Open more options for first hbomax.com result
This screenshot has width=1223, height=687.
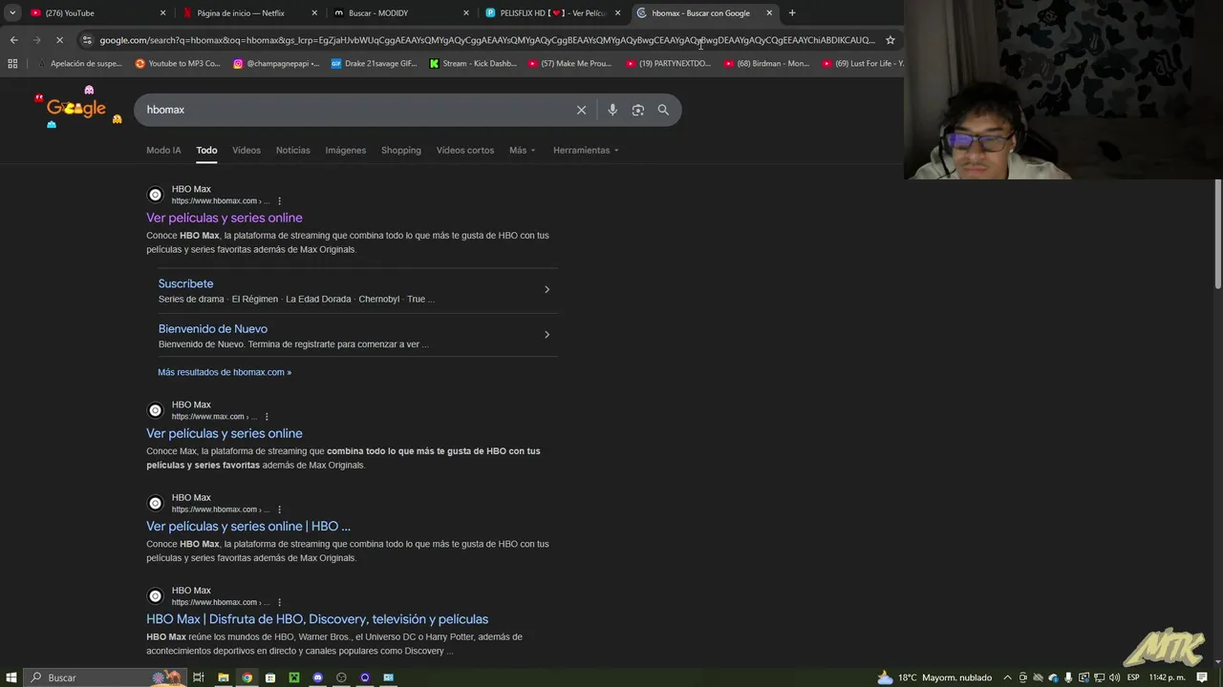pos(279,201)
